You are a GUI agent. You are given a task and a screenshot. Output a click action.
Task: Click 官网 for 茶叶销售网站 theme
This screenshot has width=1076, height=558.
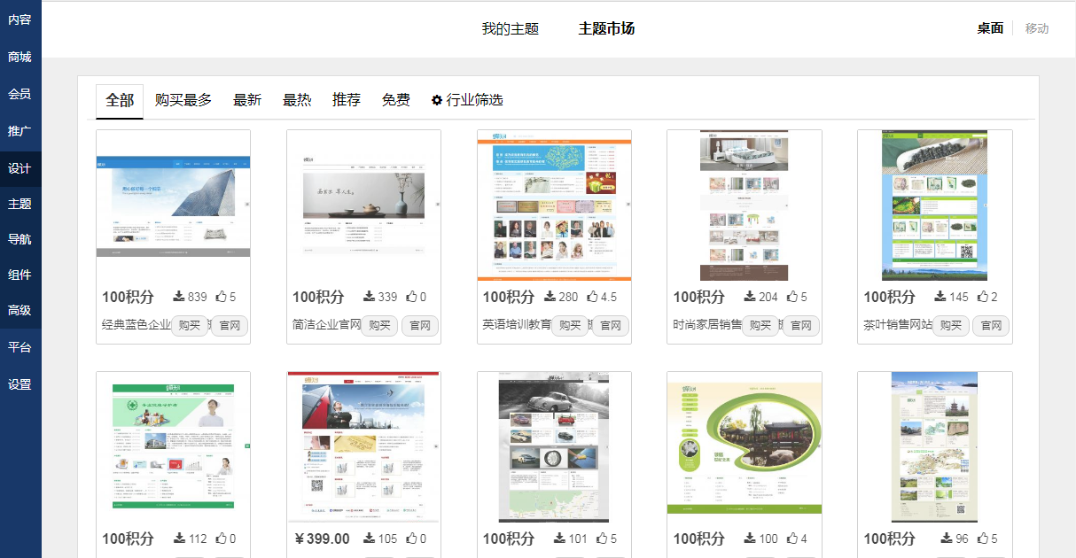coord(991,325)
